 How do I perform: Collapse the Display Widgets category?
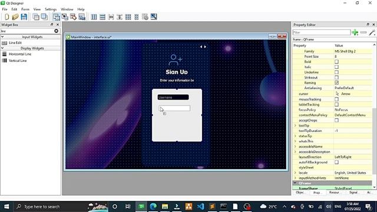click(2, 48)
